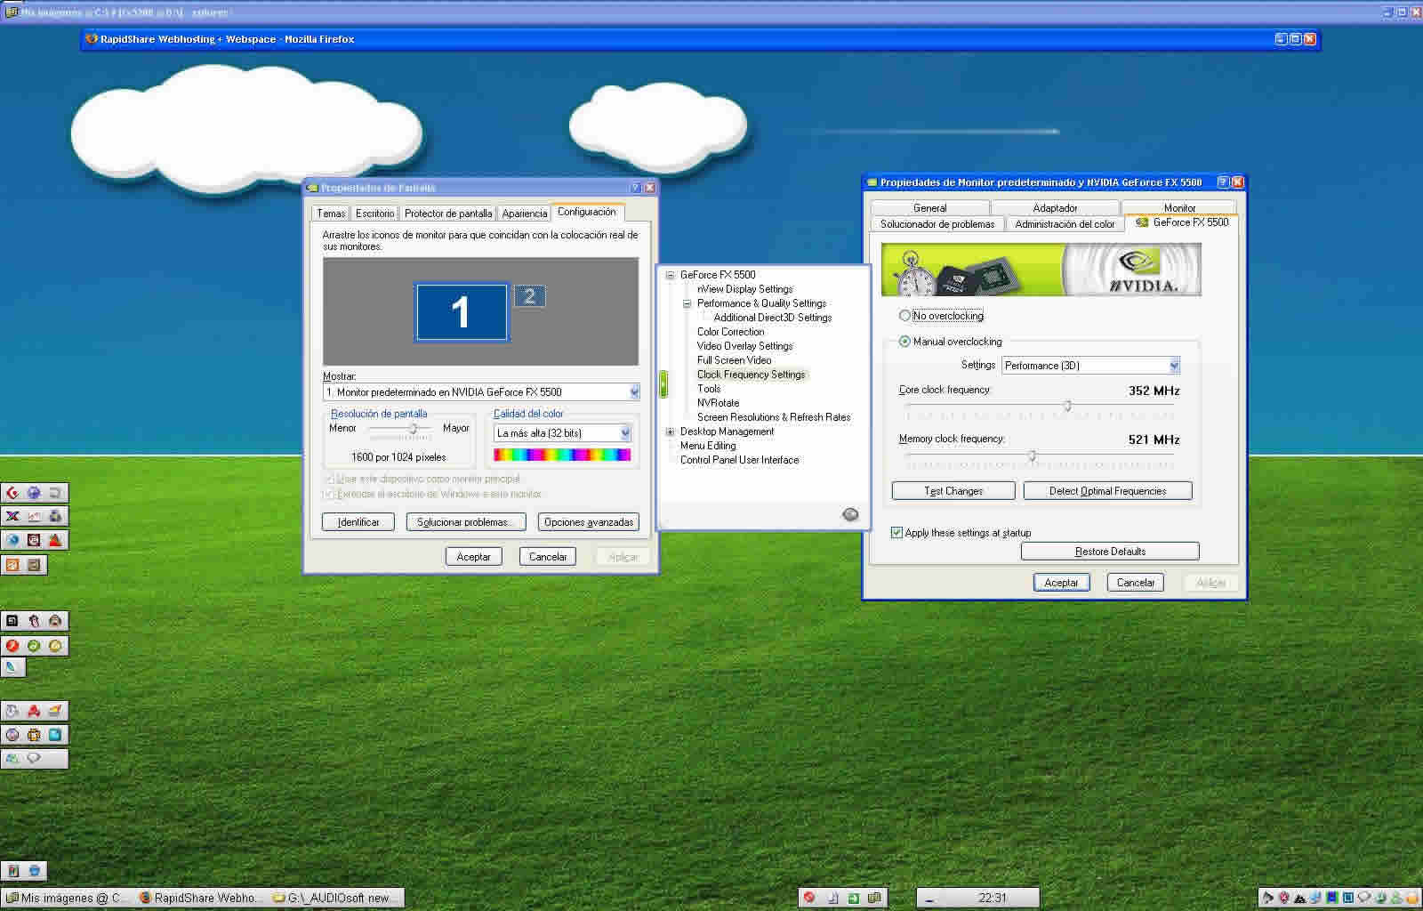This screenshot has width=1423, height=911.
Task: Expand the Desktop Management tree node
Action: coord(671,431)
